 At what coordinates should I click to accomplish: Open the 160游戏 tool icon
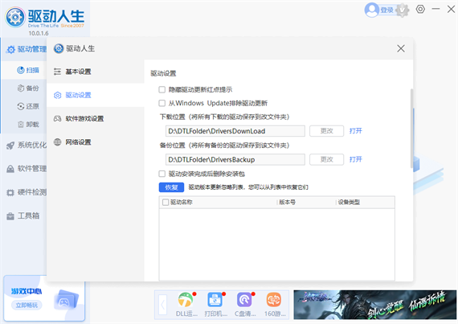click(x=274, y=301)
